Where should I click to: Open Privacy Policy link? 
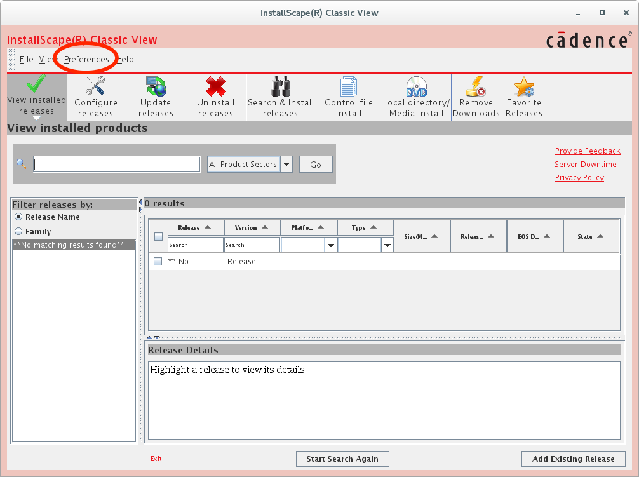click(579, 178)
